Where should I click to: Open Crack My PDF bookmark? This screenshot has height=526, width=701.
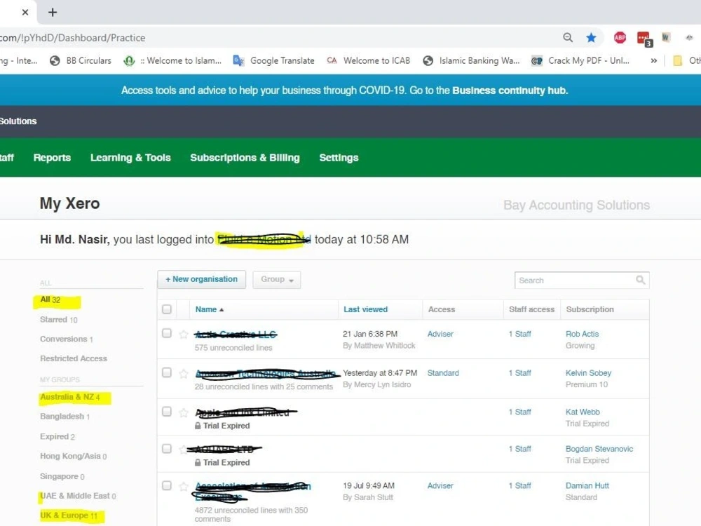tap(580, 61)
